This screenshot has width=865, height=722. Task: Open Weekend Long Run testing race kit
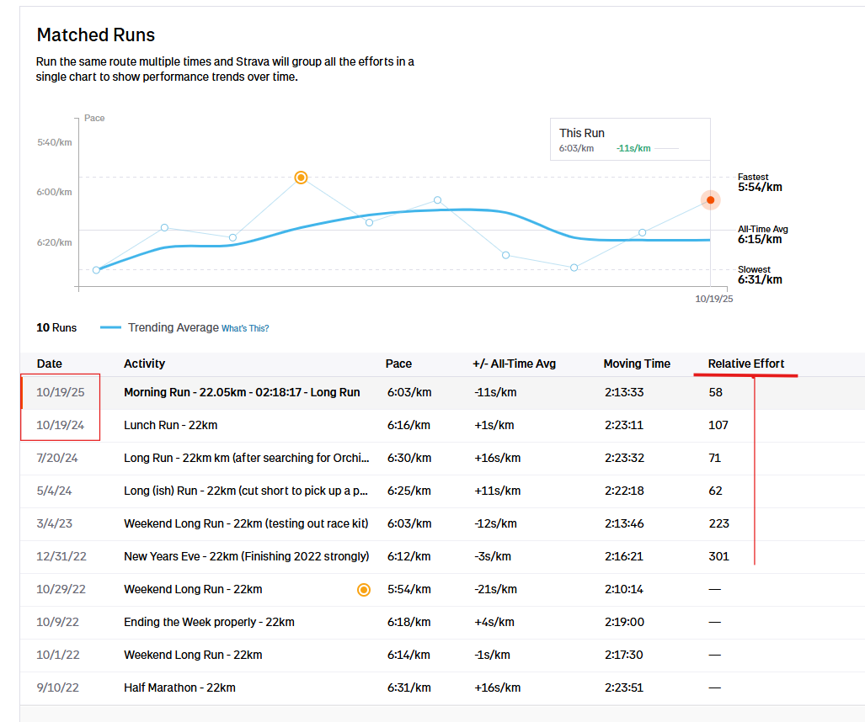[246, 523]
